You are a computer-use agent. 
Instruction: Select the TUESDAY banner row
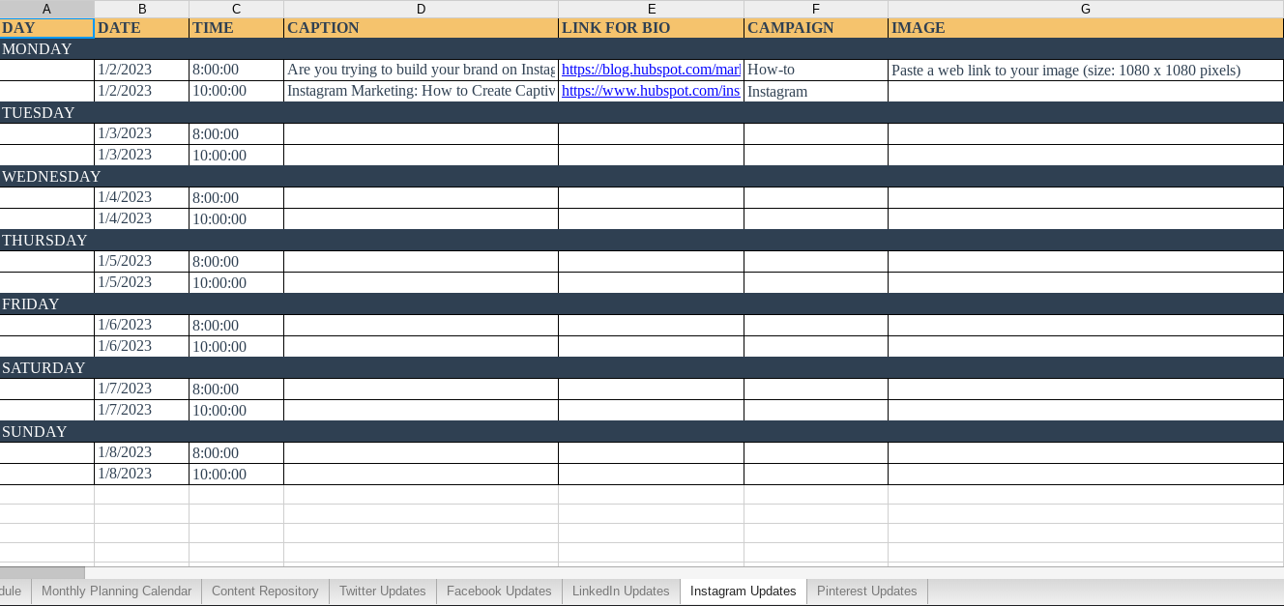(387, 112)
